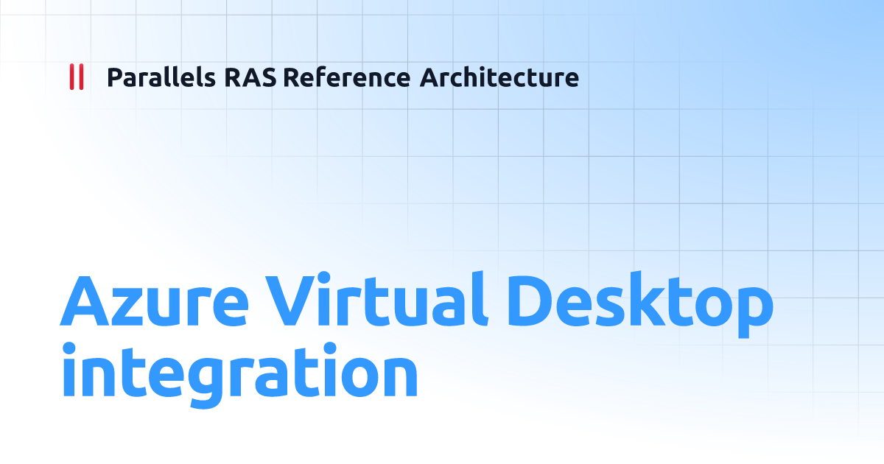Viewport: 884px width, 464px height.
Task: Click the word 'RAS' in the header
Action: 248,77
